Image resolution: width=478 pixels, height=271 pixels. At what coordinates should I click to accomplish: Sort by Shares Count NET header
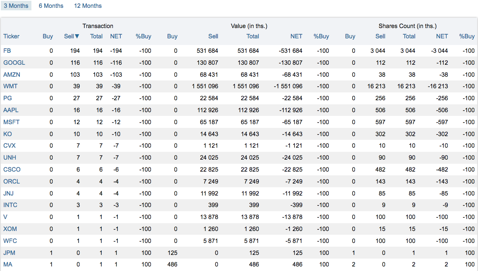coord(442,36)
